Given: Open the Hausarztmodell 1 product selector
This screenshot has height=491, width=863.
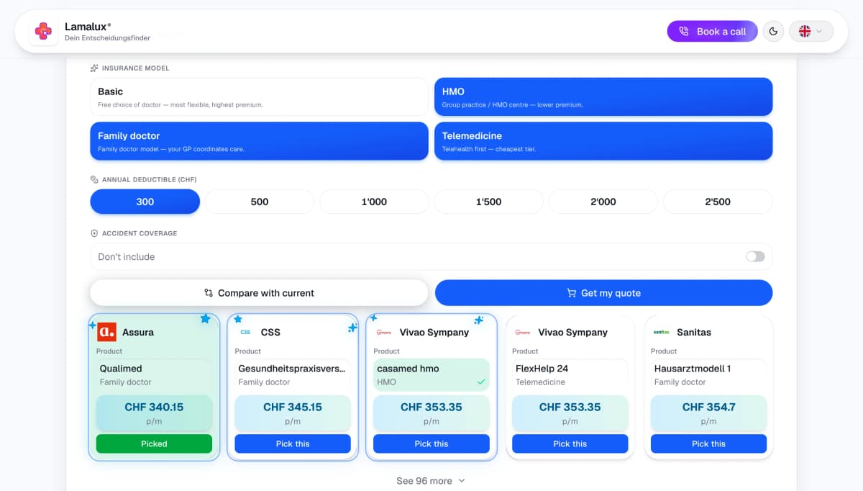Looking at the screenshot, I should (709, 375).
